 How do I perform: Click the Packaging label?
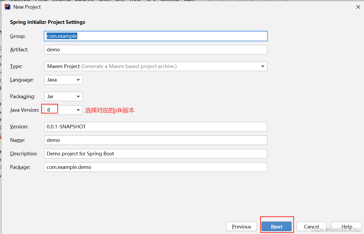pos(23,97)
